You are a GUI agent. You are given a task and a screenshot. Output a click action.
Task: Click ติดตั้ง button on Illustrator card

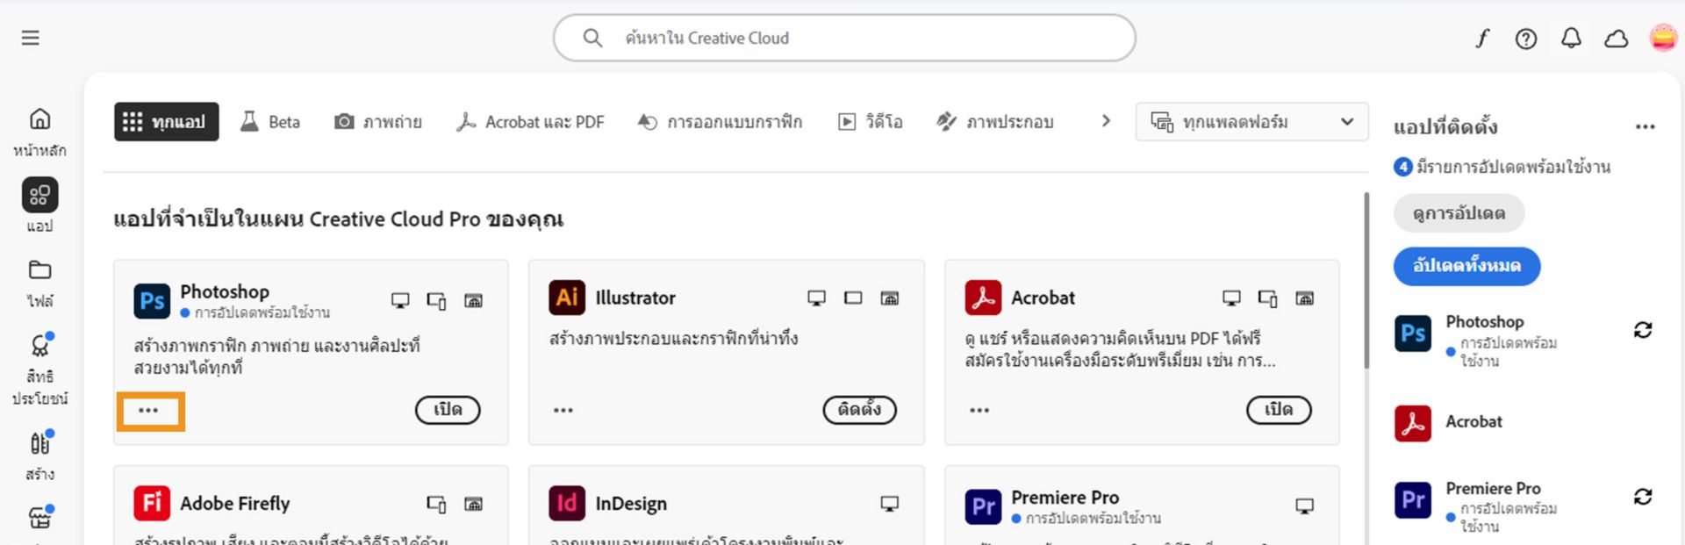click(x=859, y=410)
